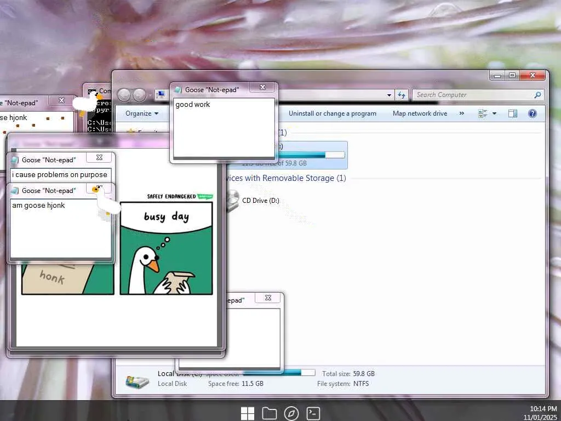The image size is (561, 421).
Task: Close the partially hidden "se hjonk" Not-epad window
Action: tap(61, 101)
